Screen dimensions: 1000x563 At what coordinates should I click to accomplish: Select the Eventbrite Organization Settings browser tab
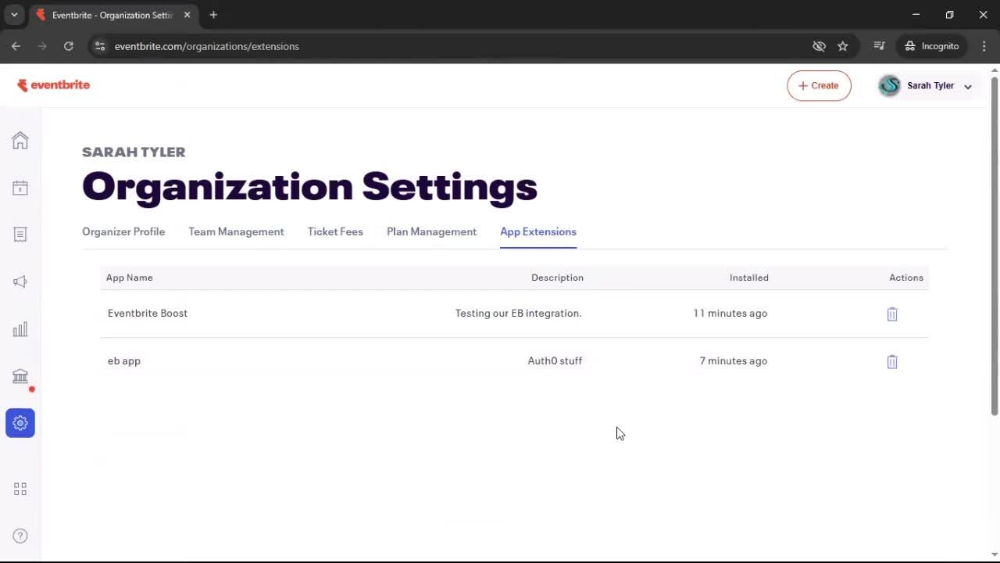(x=112, y=15)
